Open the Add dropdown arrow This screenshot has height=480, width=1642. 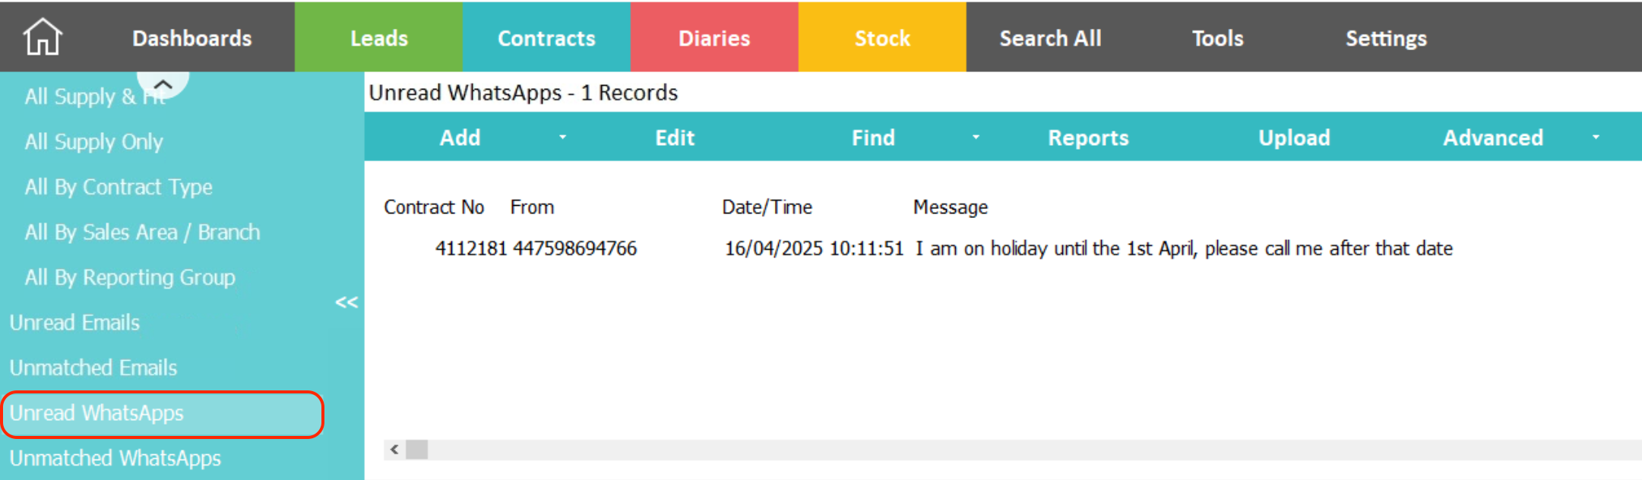(x=562, y=139)
